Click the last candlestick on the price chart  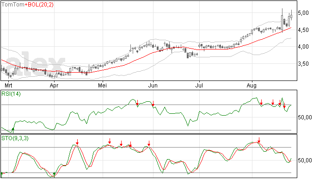click(x=291, y=15)
